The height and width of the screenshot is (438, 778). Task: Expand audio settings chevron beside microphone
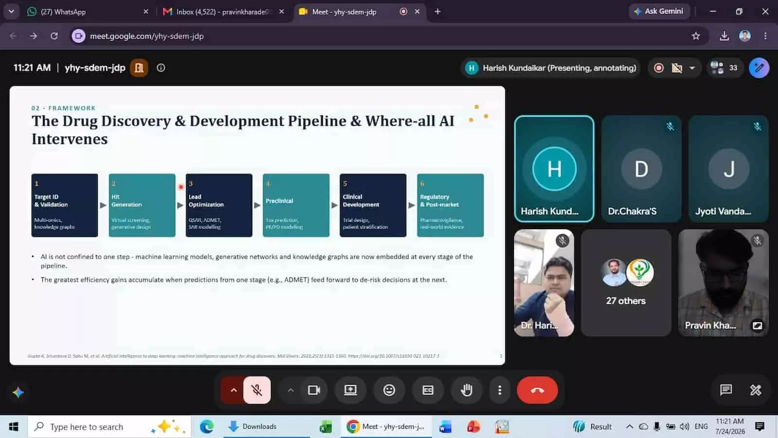(x=233, y=390)
